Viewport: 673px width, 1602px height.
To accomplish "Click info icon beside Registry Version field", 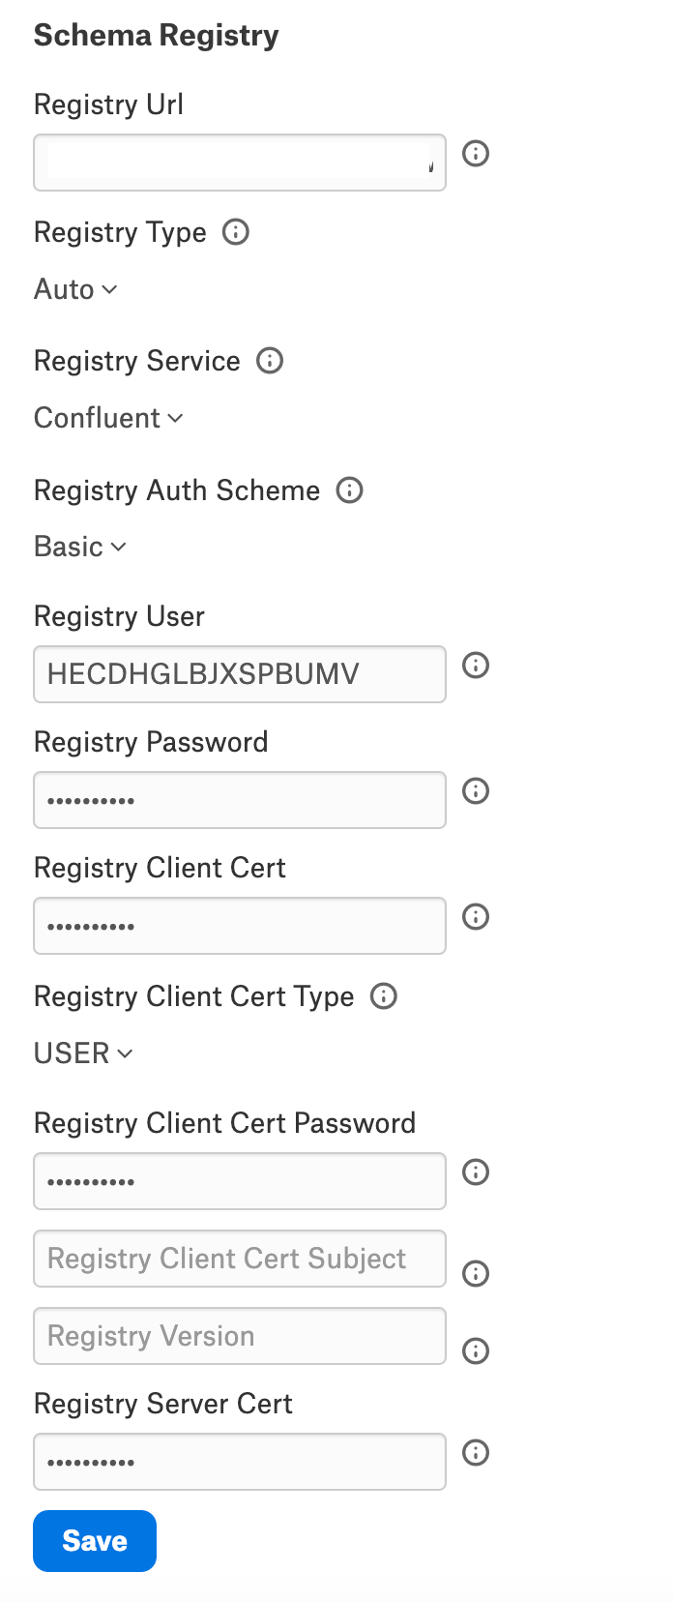I will pos(476,1350).
